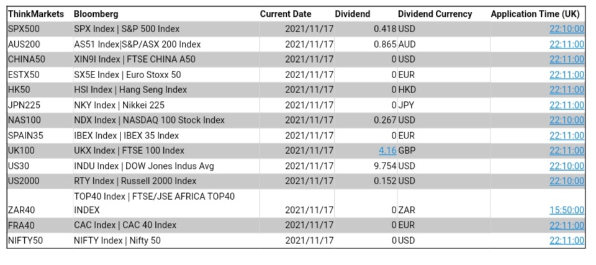Open the US2000 application time link
Screen dimensions: 596x265
pyautogui.click(x=566, y=181)
